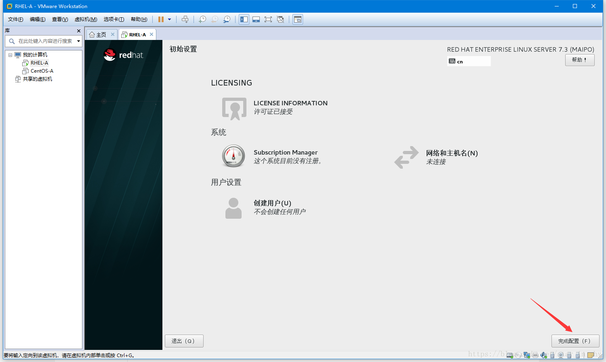
Task: Click the pause virtual machine toolbar icon
Action: [161, 19]
